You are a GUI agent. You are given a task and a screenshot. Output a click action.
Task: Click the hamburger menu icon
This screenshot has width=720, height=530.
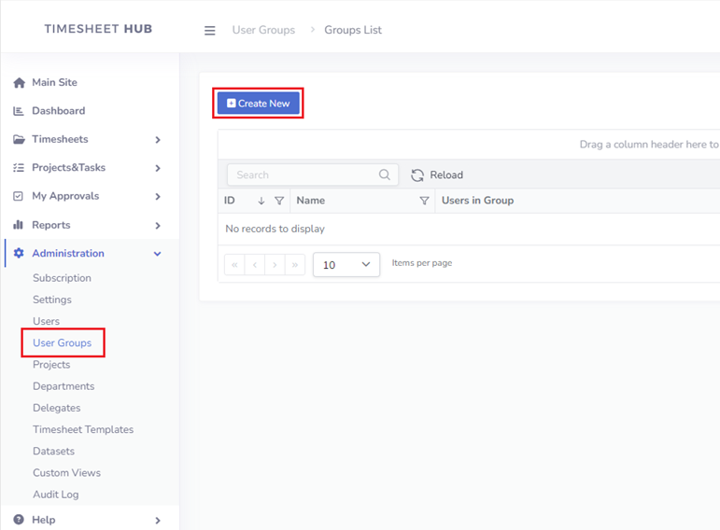210,30
